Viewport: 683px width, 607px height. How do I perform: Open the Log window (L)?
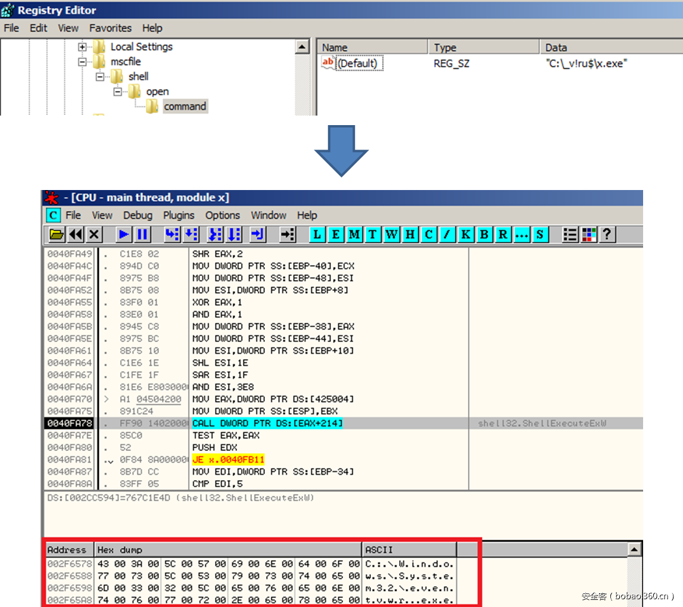coord(317,234)
